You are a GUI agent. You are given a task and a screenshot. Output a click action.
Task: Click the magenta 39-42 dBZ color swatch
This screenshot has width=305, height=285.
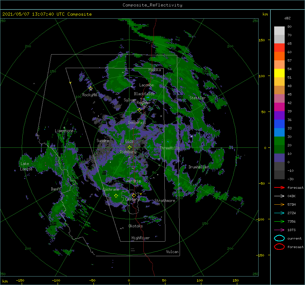pyautogui.click(x=279, y=107)
